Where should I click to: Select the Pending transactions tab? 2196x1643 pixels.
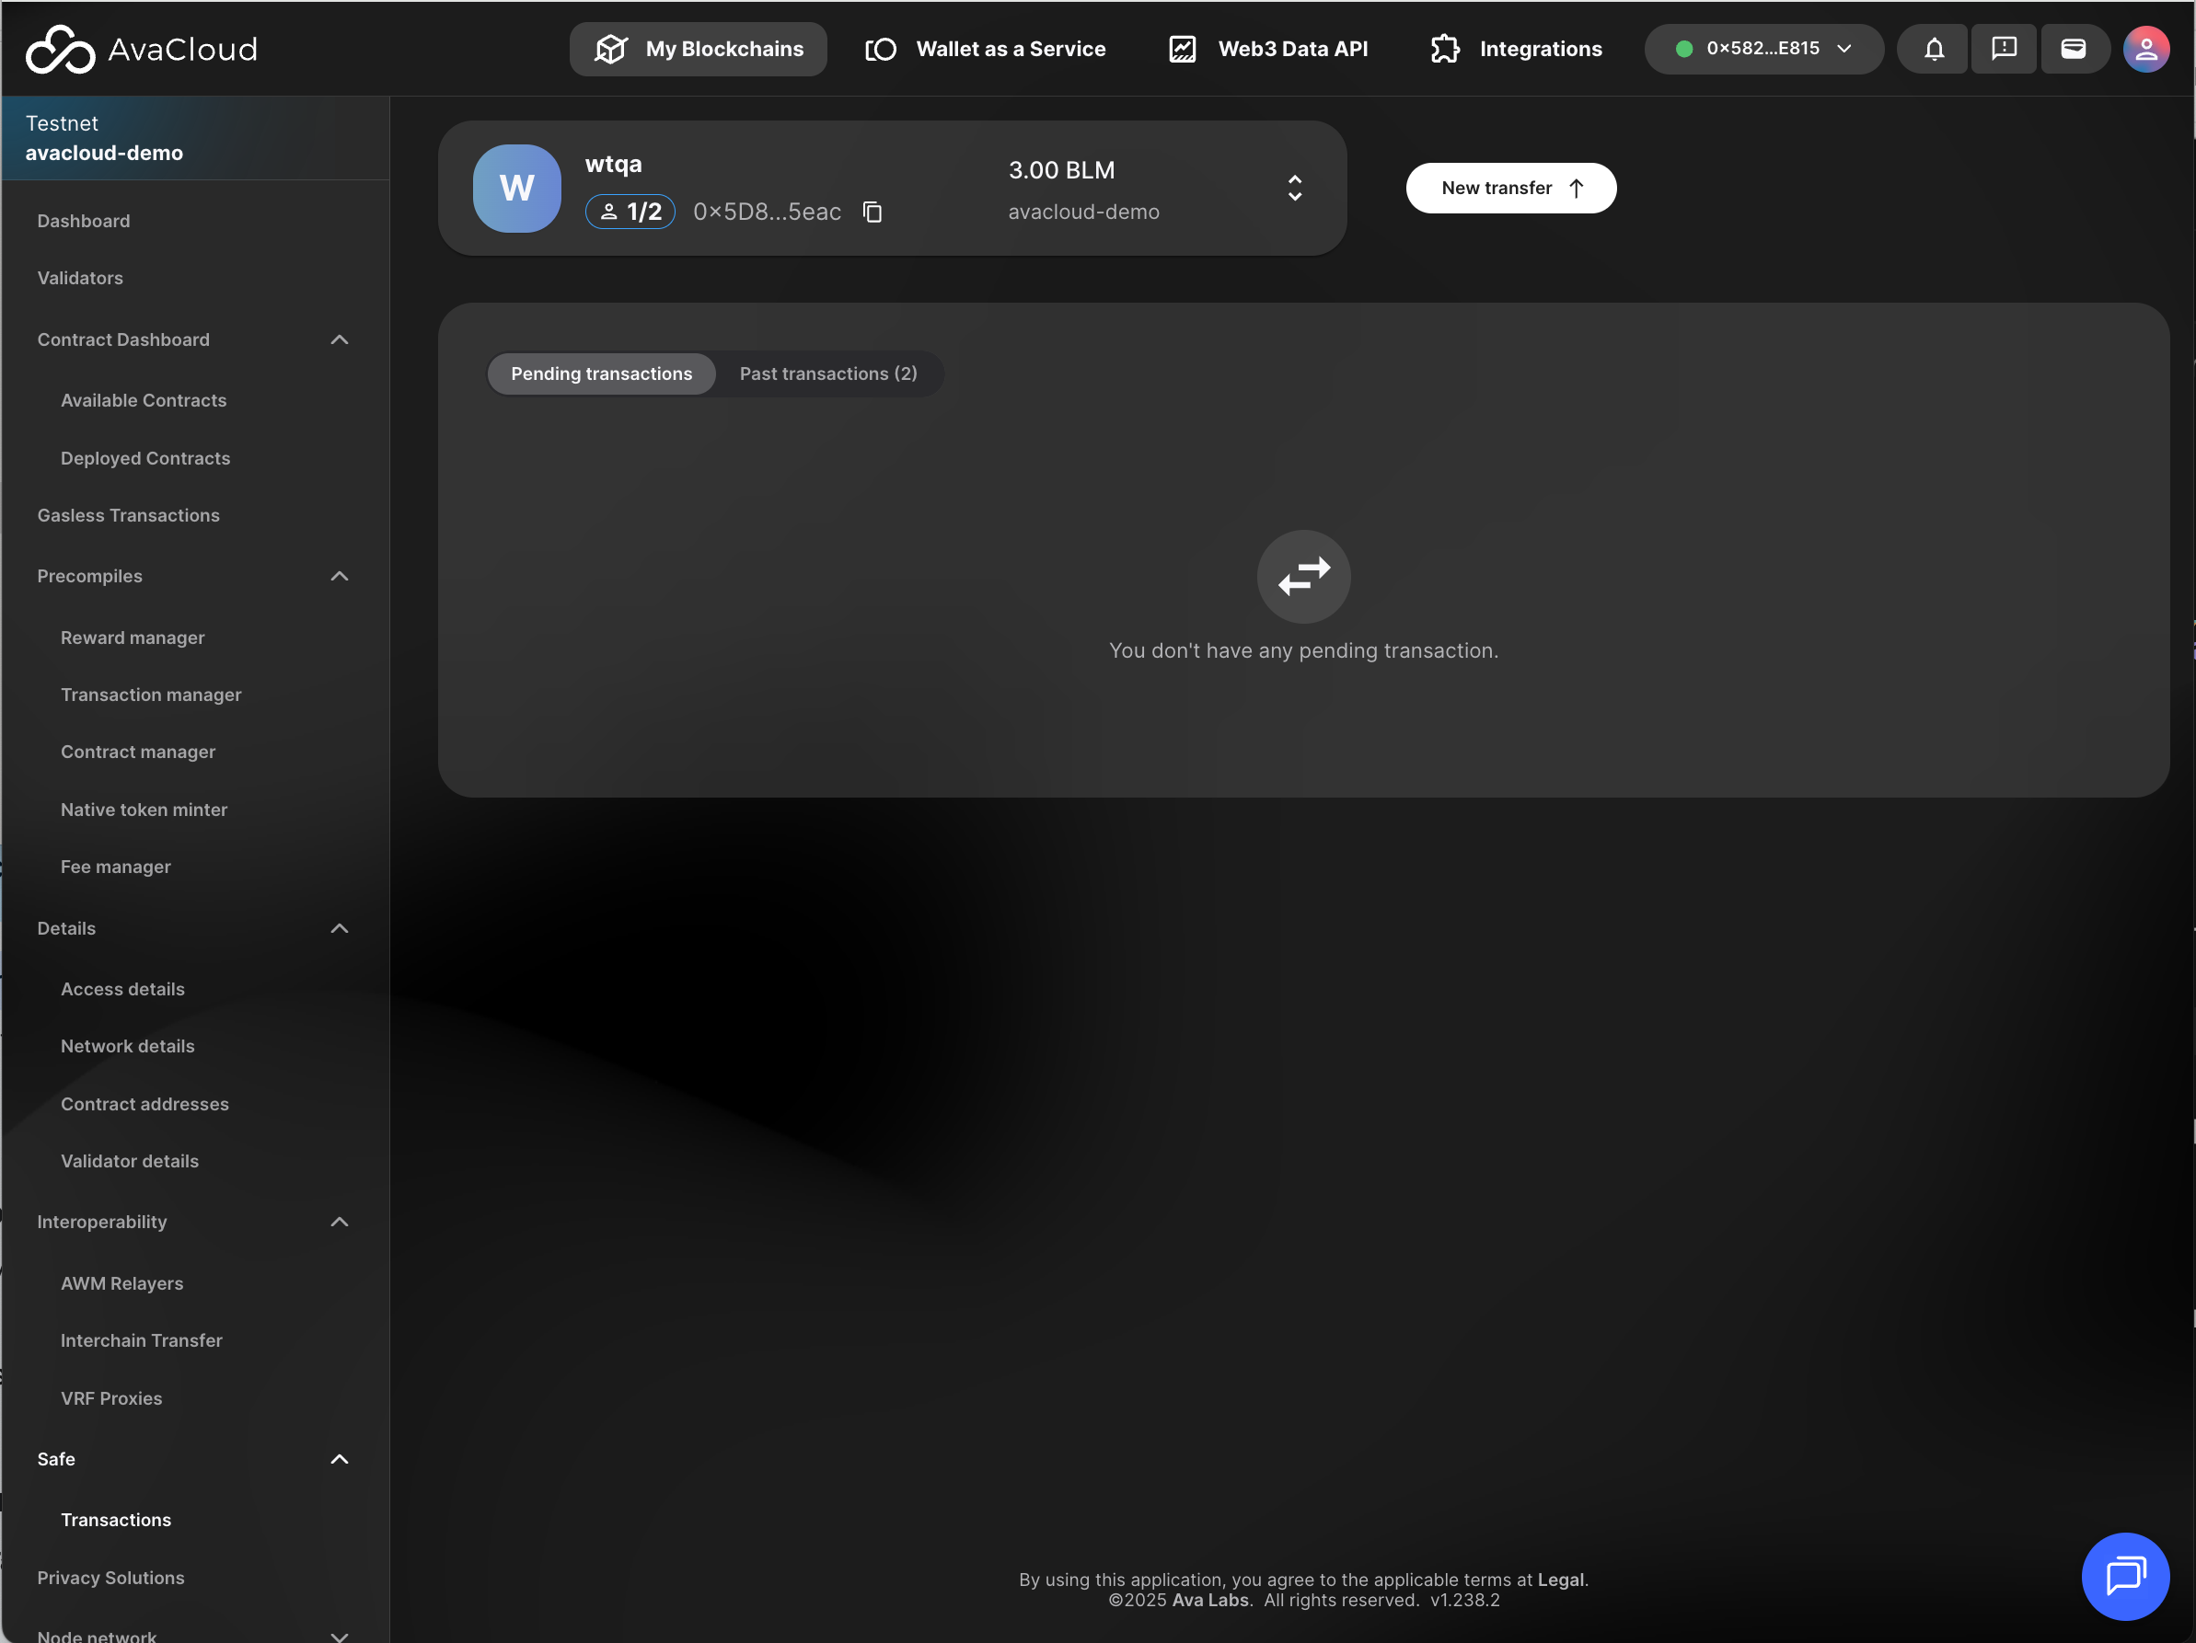coord(601,373)
